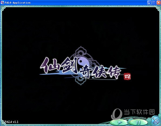The height and width of the screenshot is (126, 161).
Task: Close the window using the red X
Action: (x=159, y=3)
